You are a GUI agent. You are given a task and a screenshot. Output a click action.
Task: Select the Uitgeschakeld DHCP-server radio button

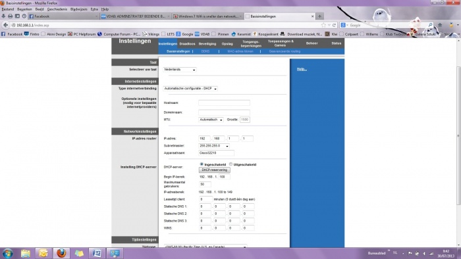[x=230, y=164]
